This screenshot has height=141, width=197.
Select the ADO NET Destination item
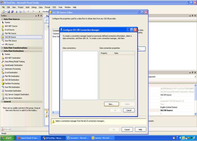click(12, 58)
